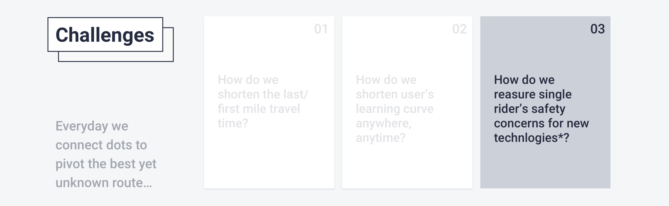The height and width of the screenshot is (206, 669).
Task: Click 'shorten the last/first mile travel time' text
Action: 263,109
